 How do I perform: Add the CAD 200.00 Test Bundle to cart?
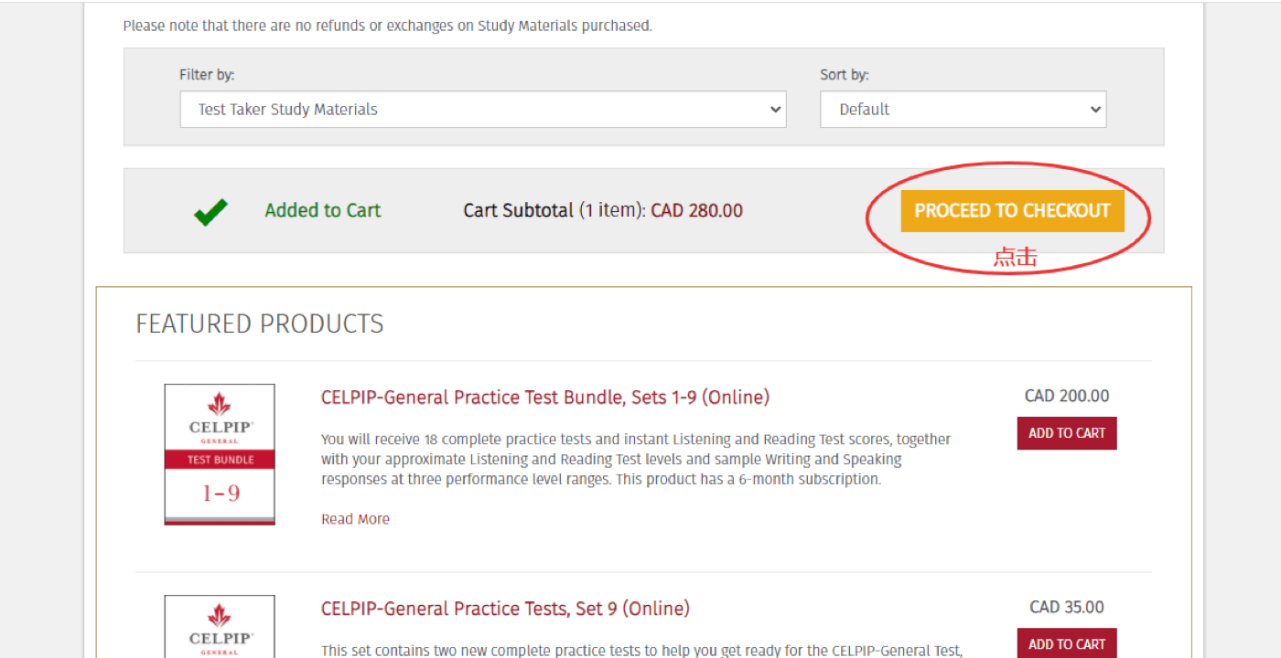pyautogui.click(x=1067, y=433)
